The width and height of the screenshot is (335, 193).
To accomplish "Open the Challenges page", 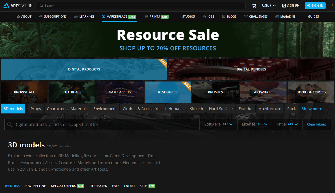I will [256, 17].
